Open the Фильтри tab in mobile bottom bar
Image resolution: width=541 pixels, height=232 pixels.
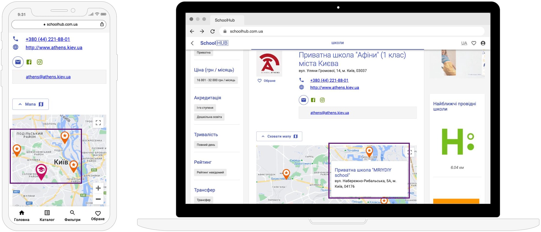coord(72,216)
